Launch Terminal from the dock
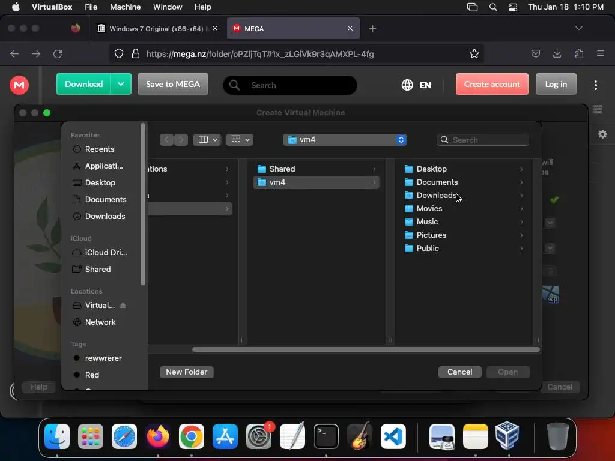Screen dimensions: 615x461 click(326, 436)
